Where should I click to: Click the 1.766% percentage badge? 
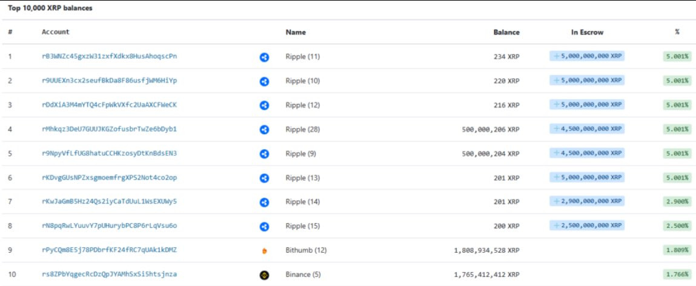point(677,274)
